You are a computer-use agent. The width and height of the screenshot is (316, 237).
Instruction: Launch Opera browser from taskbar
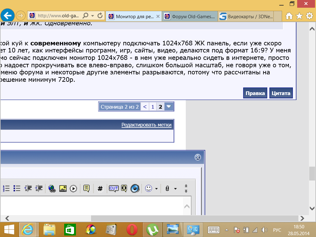point(132,230)
